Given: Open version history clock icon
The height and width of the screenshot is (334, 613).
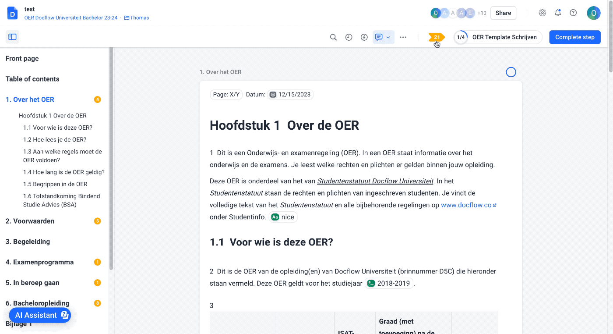Looking at the screenshot, I should tap(349, 37).
